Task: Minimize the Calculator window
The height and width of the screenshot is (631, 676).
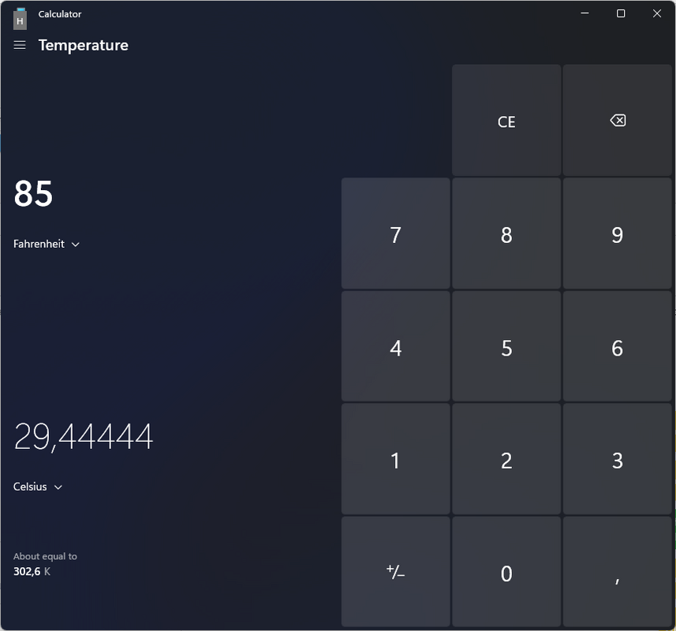Action: pos(584,13)
